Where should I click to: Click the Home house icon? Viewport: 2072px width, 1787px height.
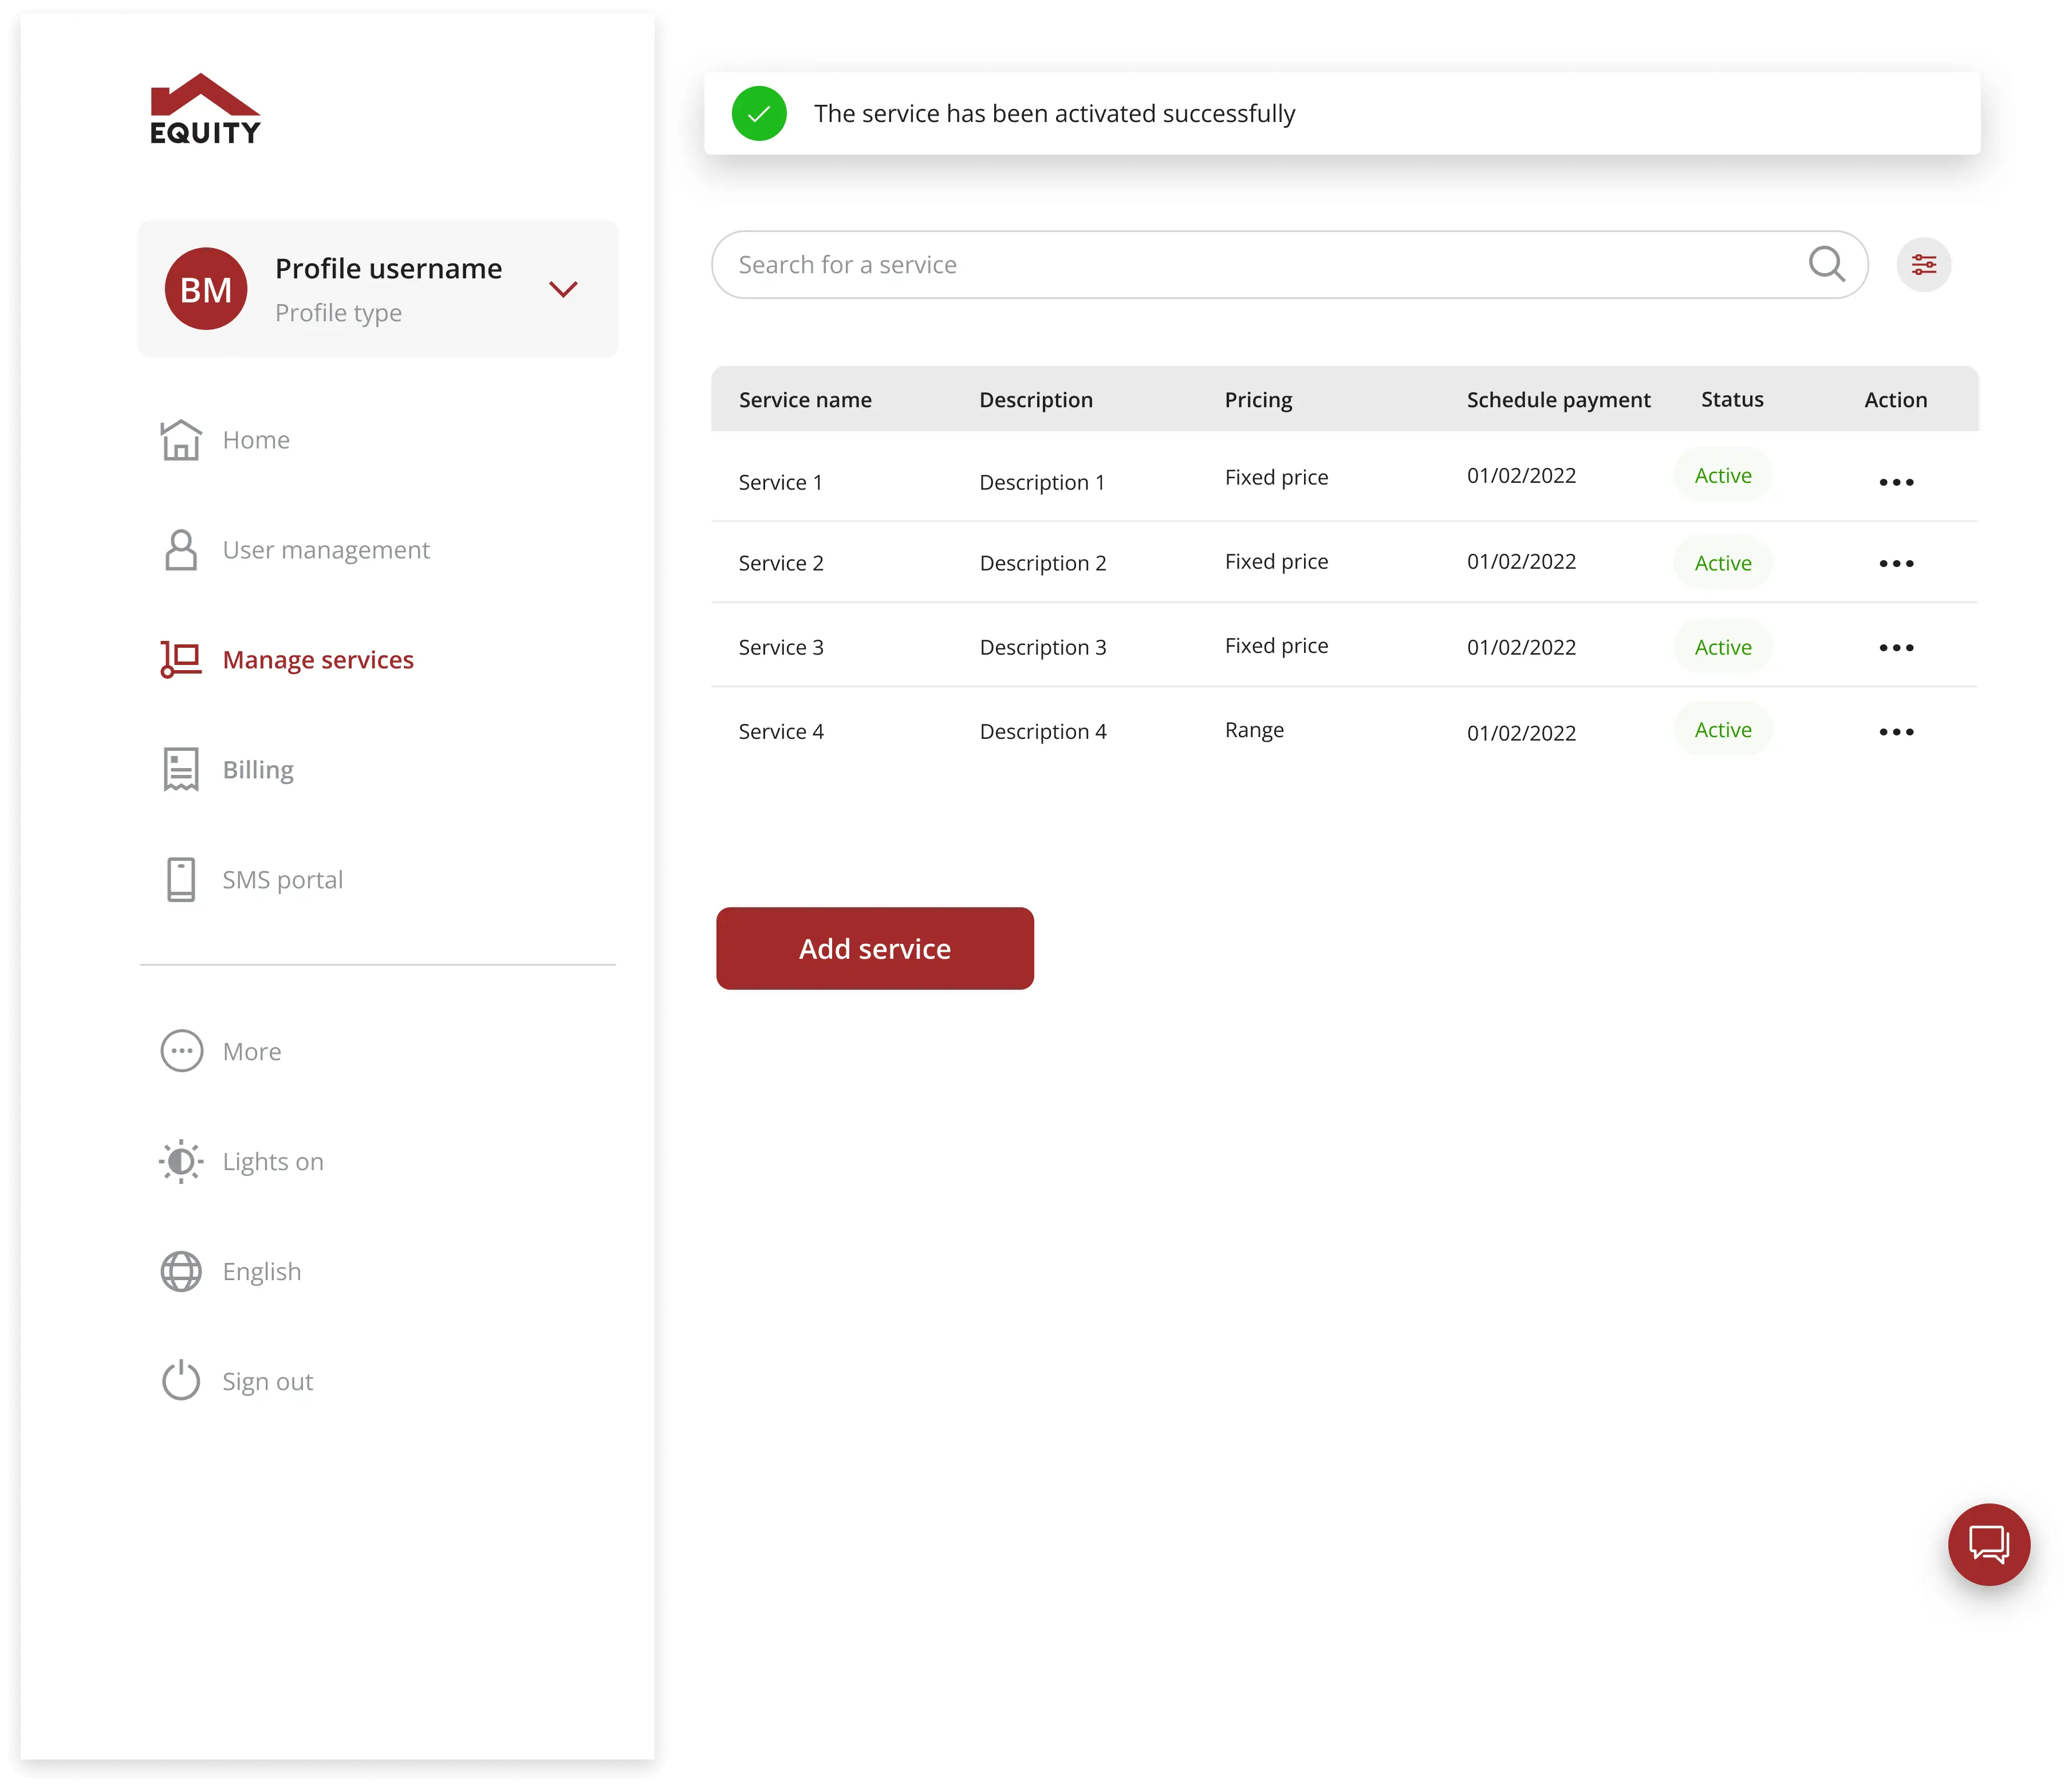181,440
